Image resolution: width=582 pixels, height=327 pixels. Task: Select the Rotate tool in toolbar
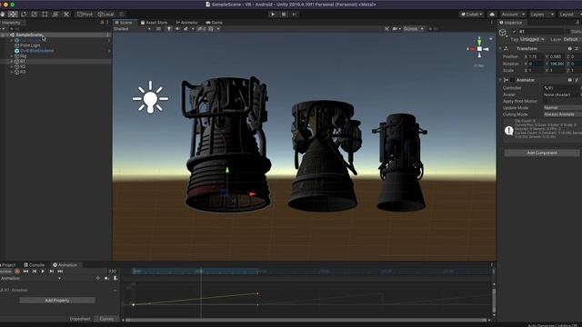pyautogui.click(x=24, y=15)
